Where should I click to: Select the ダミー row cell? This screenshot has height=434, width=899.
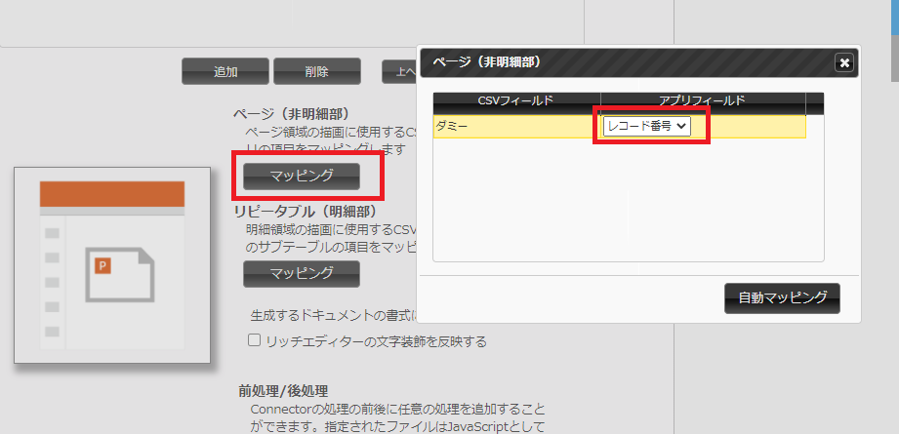click(x=514, y=126)
